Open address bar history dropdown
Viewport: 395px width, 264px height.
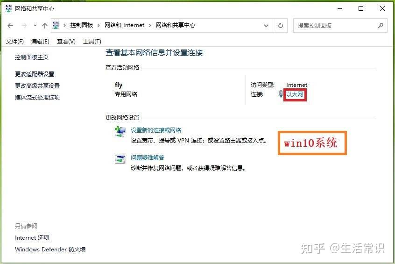coord(266,26)
